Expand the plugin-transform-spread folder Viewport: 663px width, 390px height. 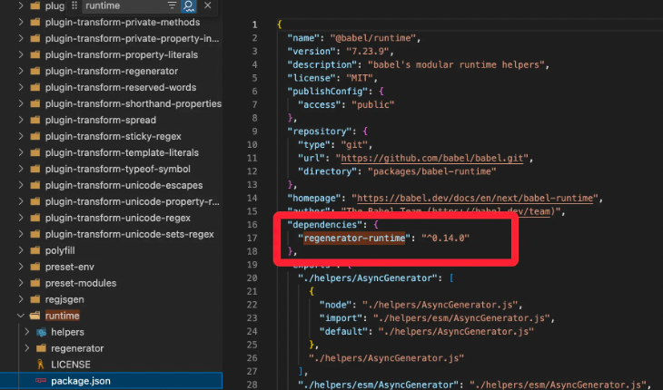coord(21,120)
